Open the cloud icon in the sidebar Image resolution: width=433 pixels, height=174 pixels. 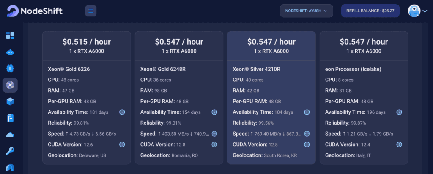tap(10, 135)
